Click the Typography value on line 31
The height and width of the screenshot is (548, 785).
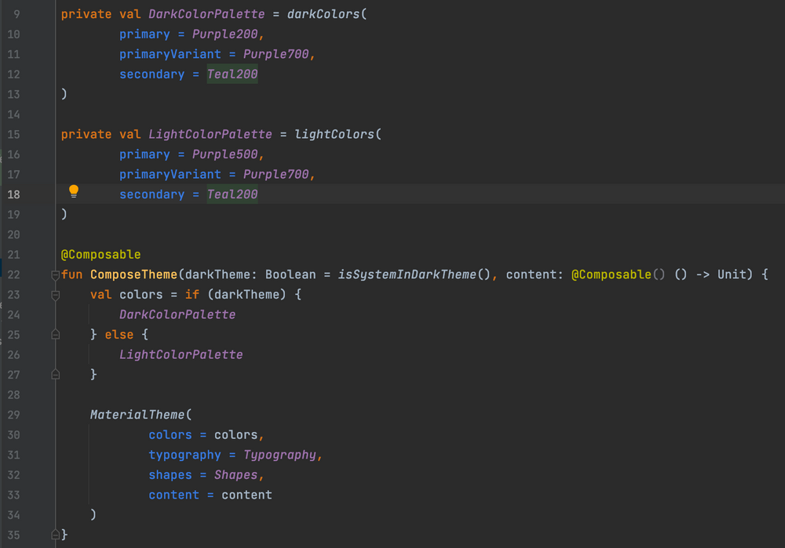pyautogui.click(x=279, y=455)
